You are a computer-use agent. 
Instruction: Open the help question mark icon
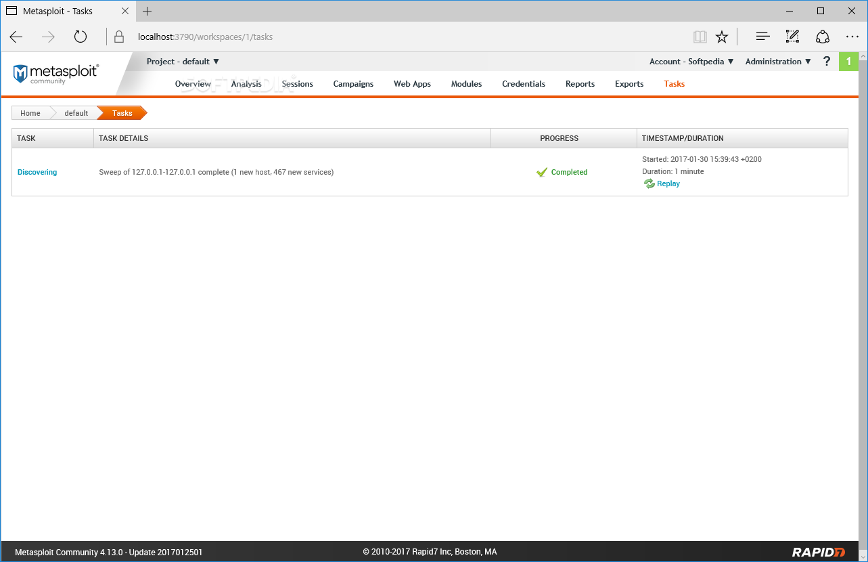tap(826, 61)
